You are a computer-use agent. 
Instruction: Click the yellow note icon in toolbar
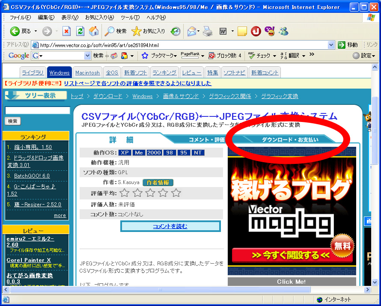pos(242,31)
